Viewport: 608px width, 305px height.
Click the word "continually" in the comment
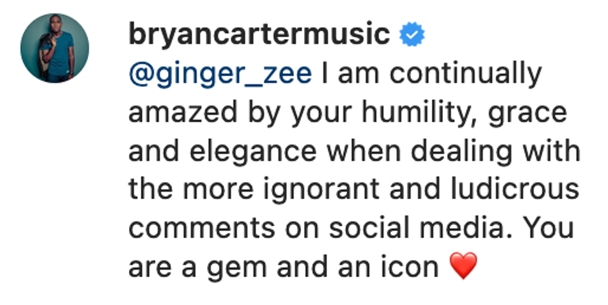coord(466,75)
